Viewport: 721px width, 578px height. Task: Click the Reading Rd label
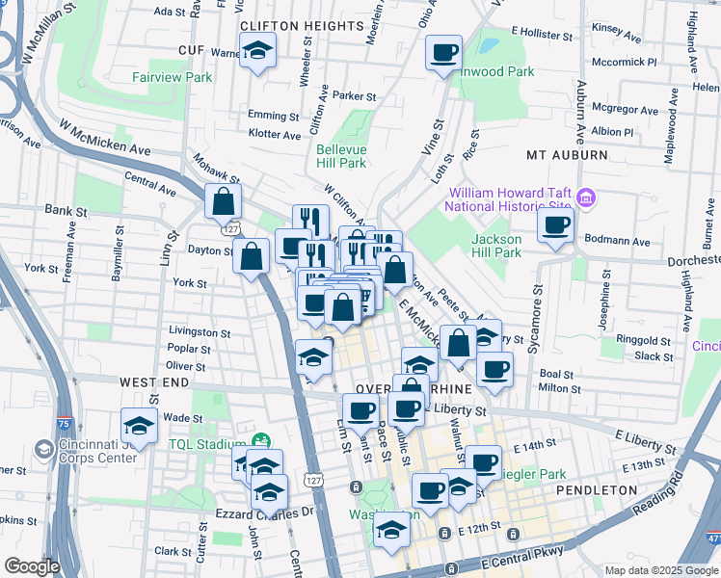[657, 493]
